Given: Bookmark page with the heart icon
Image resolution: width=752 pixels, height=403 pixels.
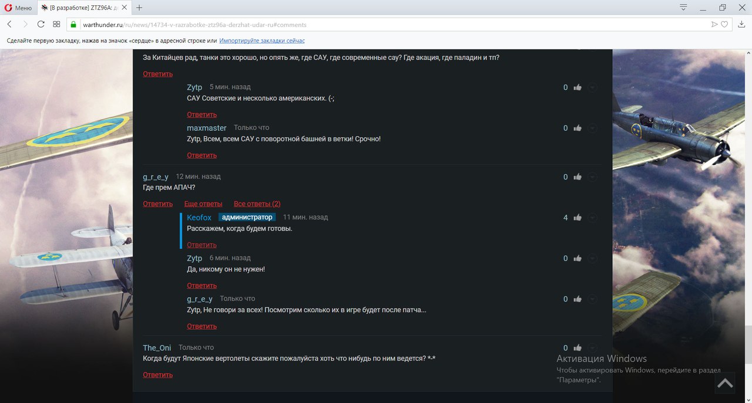Looking at the screenshot, I should (x=724, y=25).
